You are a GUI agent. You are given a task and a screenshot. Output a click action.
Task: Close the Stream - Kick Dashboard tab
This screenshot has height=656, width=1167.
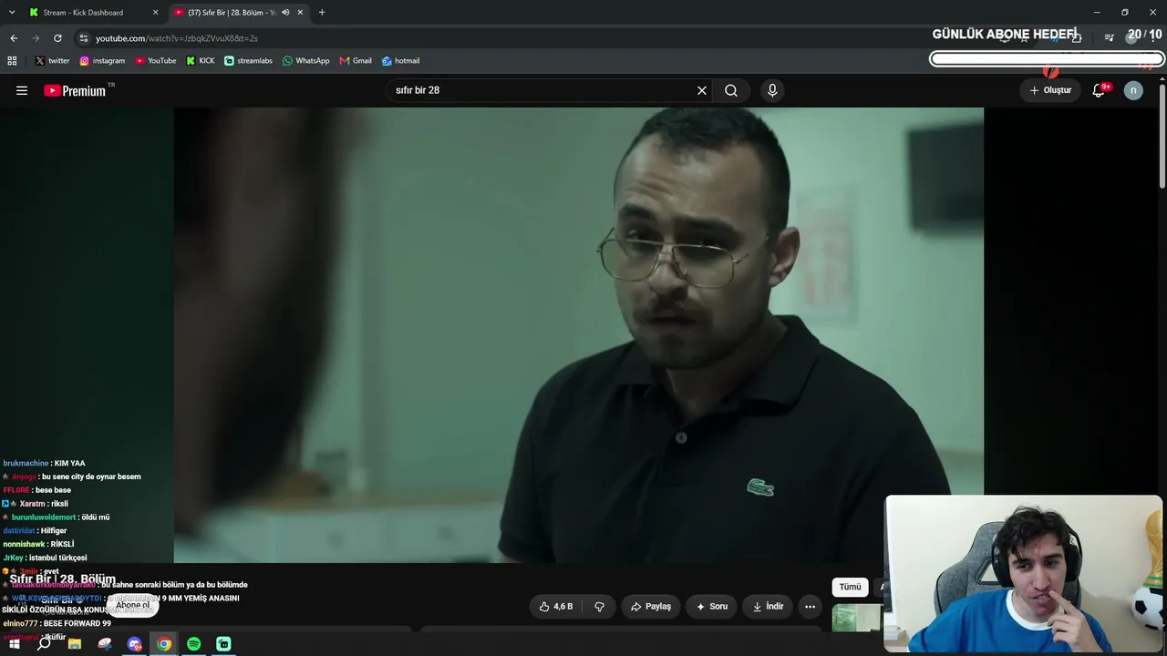click(155, 13)
